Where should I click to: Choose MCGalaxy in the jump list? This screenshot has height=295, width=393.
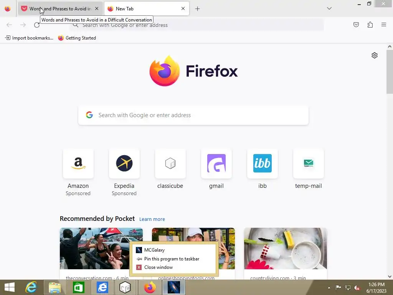pyautogui.click(x=174, y=250)
